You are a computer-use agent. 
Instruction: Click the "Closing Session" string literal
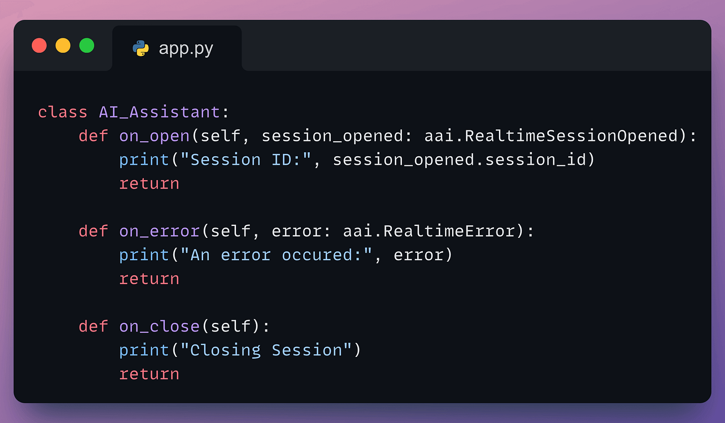pos(266,350)
